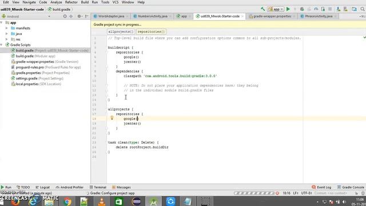Click the repositories{} breadcrumb
This screenshot has height=206, width=366.
pyautogui.click(x=151, y=31)
